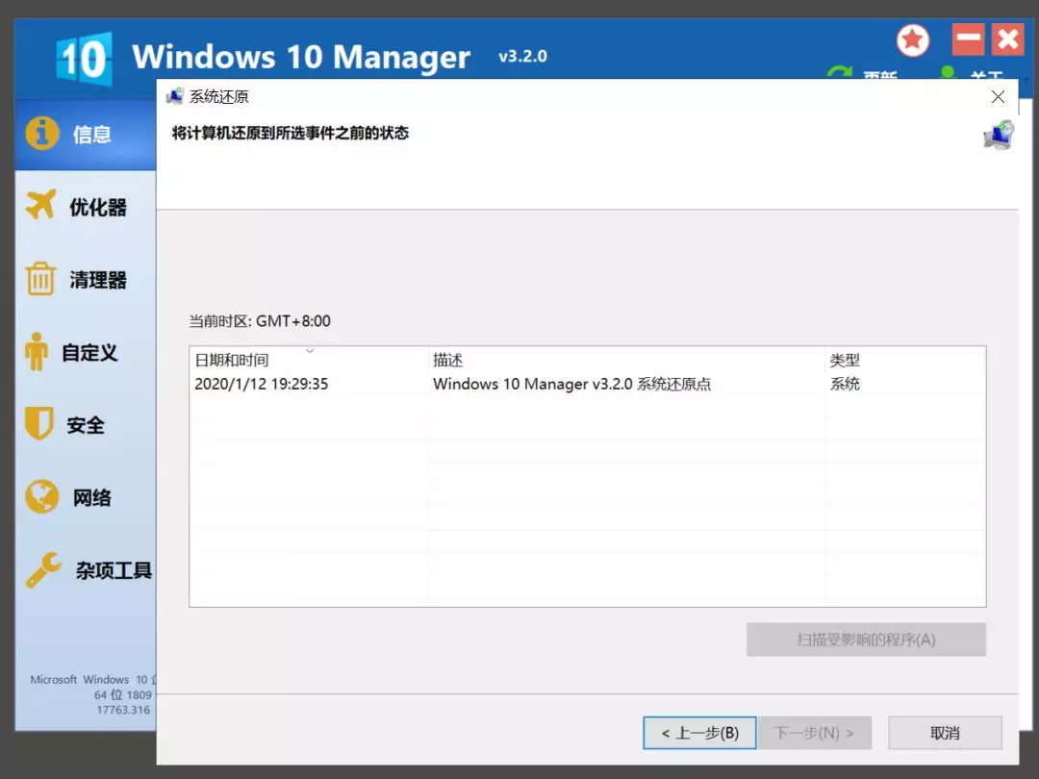Screen dimensions: 1039x779
Task: Sort by 描述 column header
Action: click(626, 360)
